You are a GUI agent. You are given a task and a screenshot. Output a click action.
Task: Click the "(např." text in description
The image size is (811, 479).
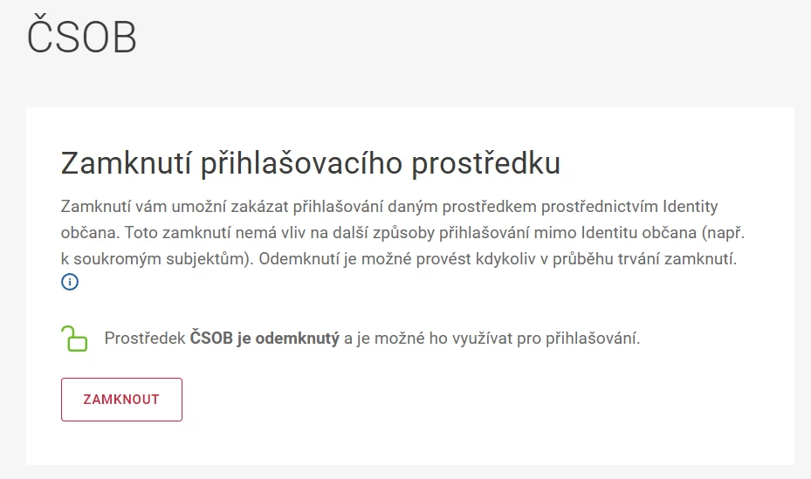(x=723, y=233)
